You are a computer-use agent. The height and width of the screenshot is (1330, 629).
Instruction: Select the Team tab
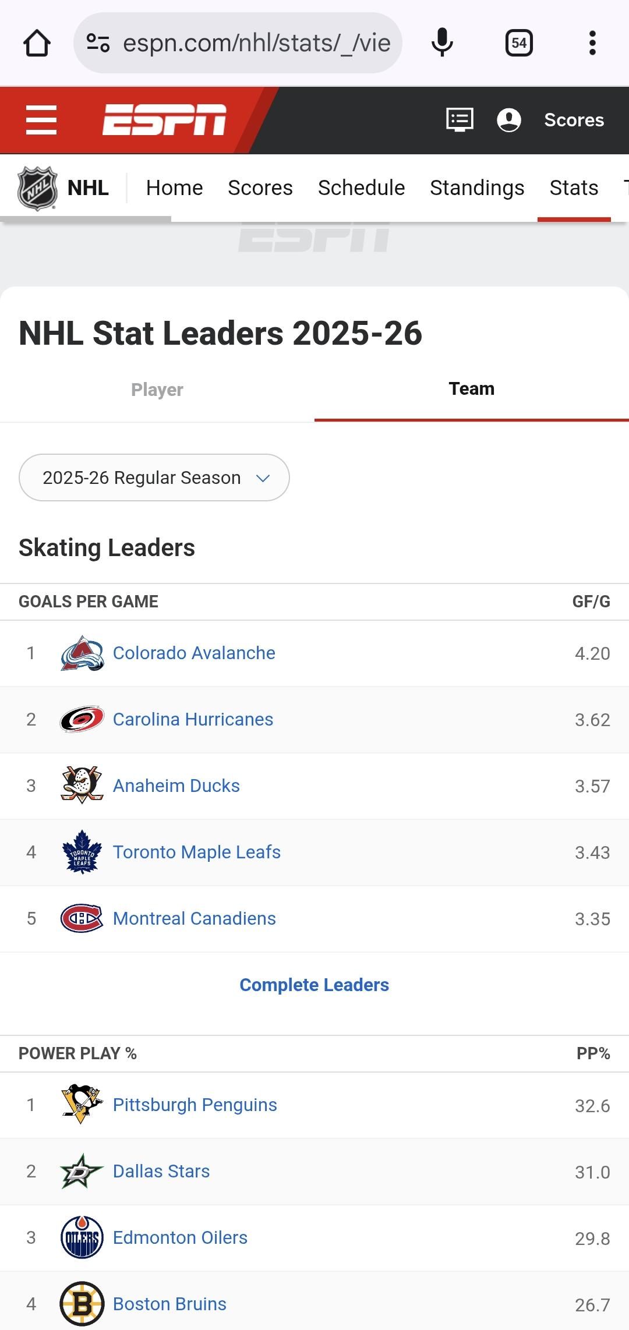[471, 389]
